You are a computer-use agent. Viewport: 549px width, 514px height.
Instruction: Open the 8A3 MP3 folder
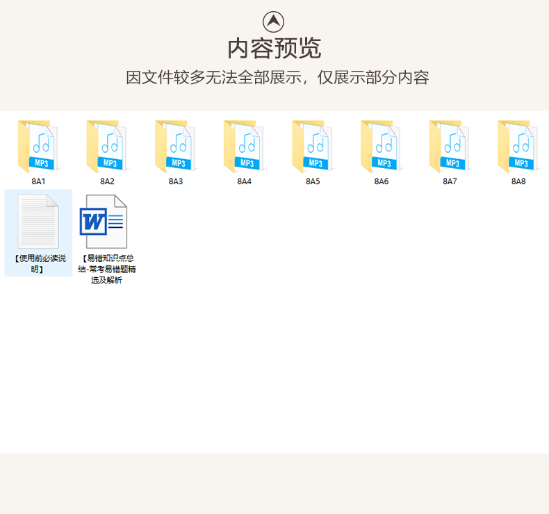click(x=175, y=147)
